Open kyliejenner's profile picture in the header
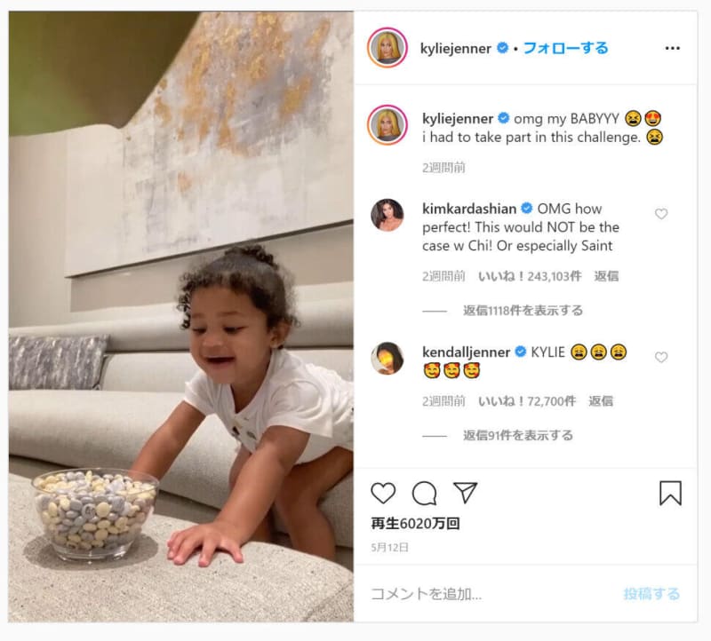The image size is (711, 641). tap(387, 48)
